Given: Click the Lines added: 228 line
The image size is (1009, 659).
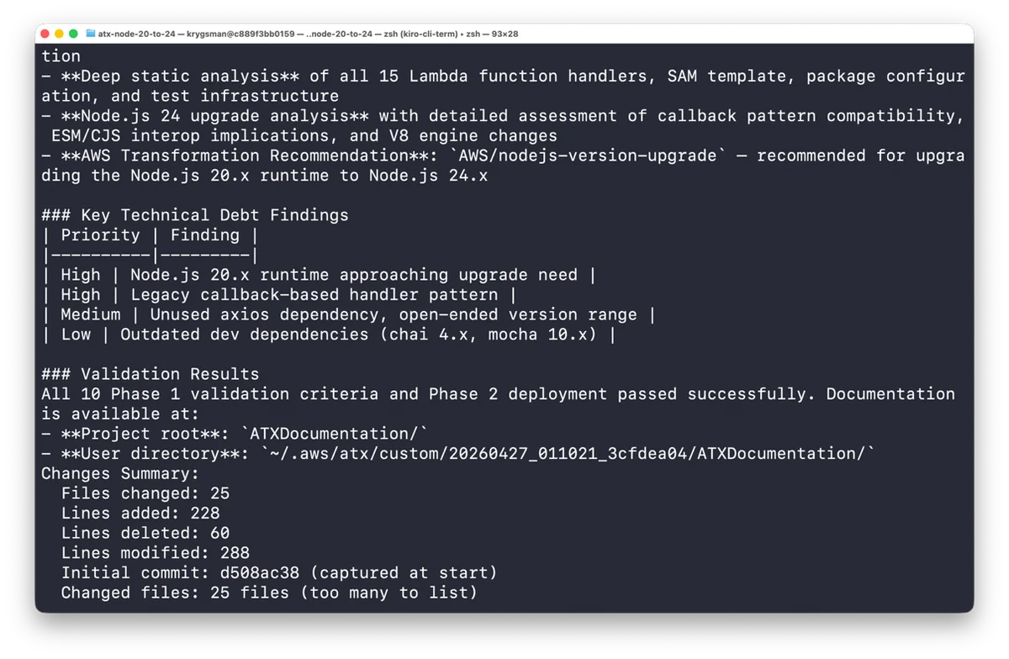Looking at the screenshot, I should 140,514.
